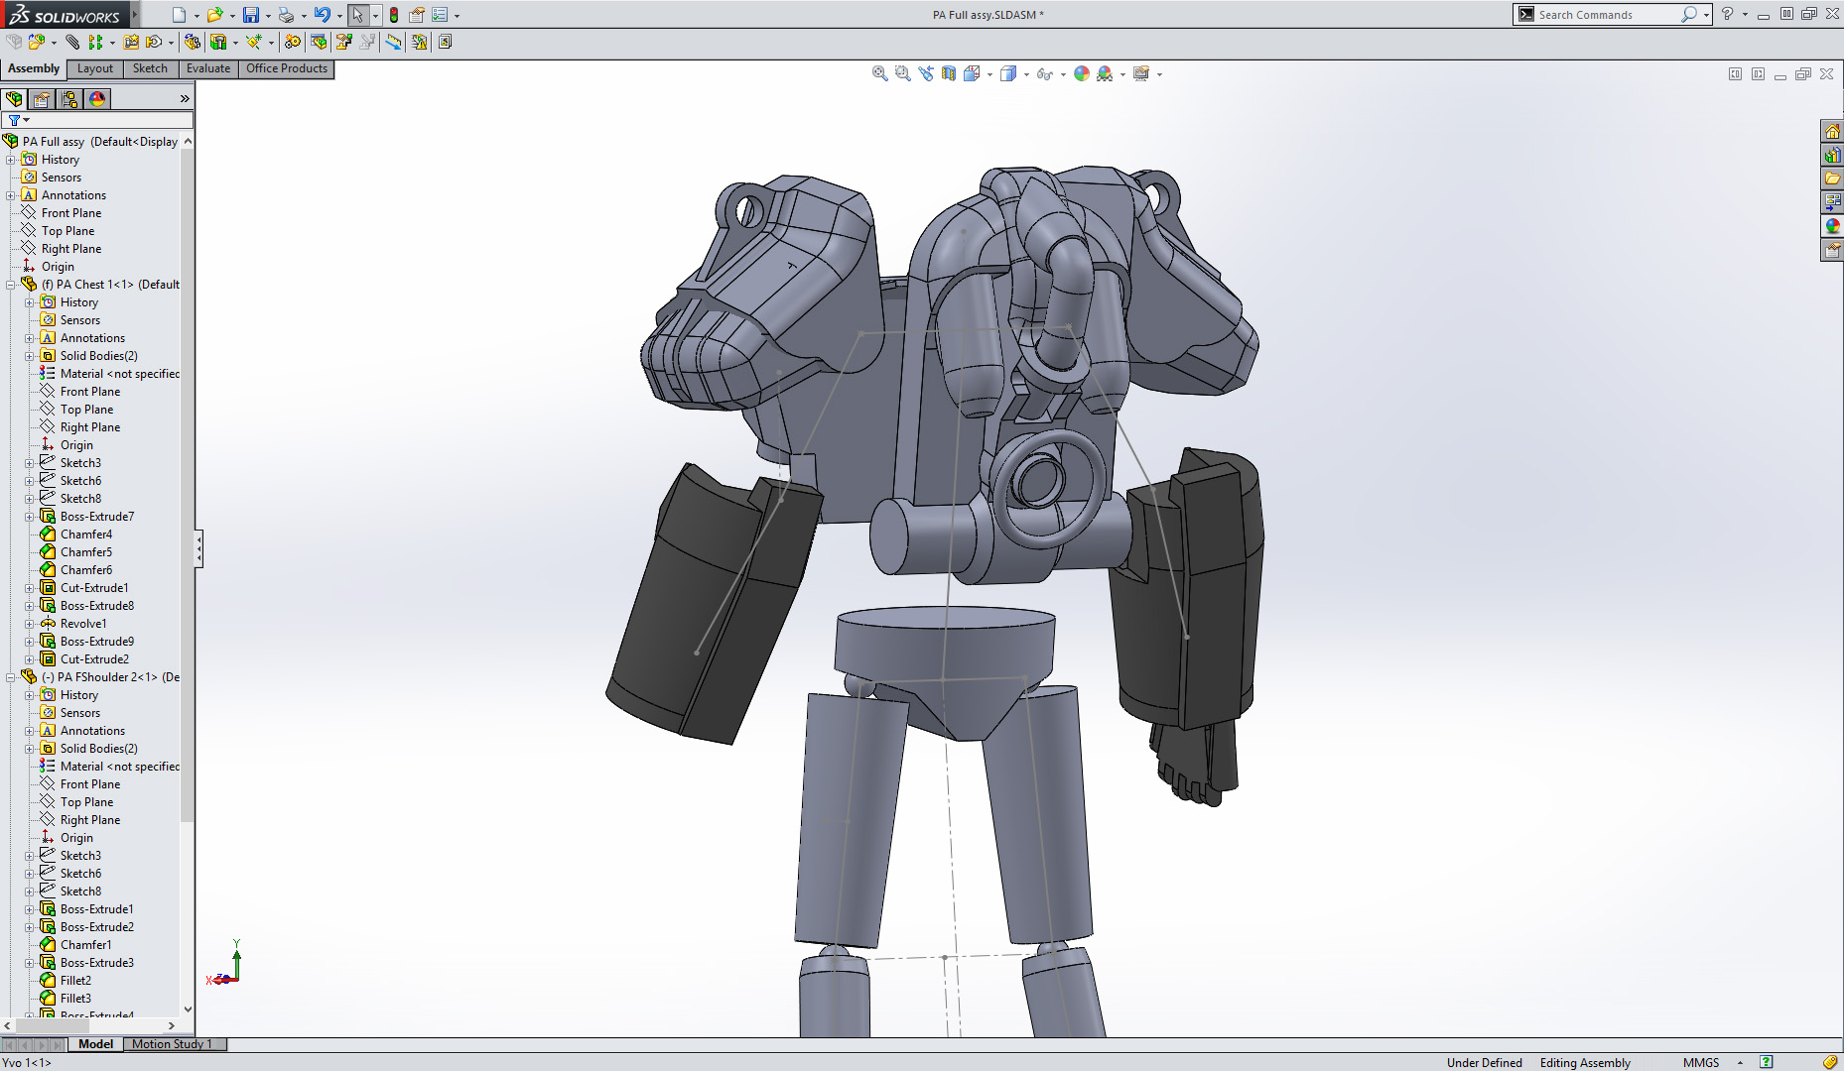The image size is (1844, 1071).
Task: Expand the PA Chest Boss-Extrude7 feature
Action: click(30, 517)
